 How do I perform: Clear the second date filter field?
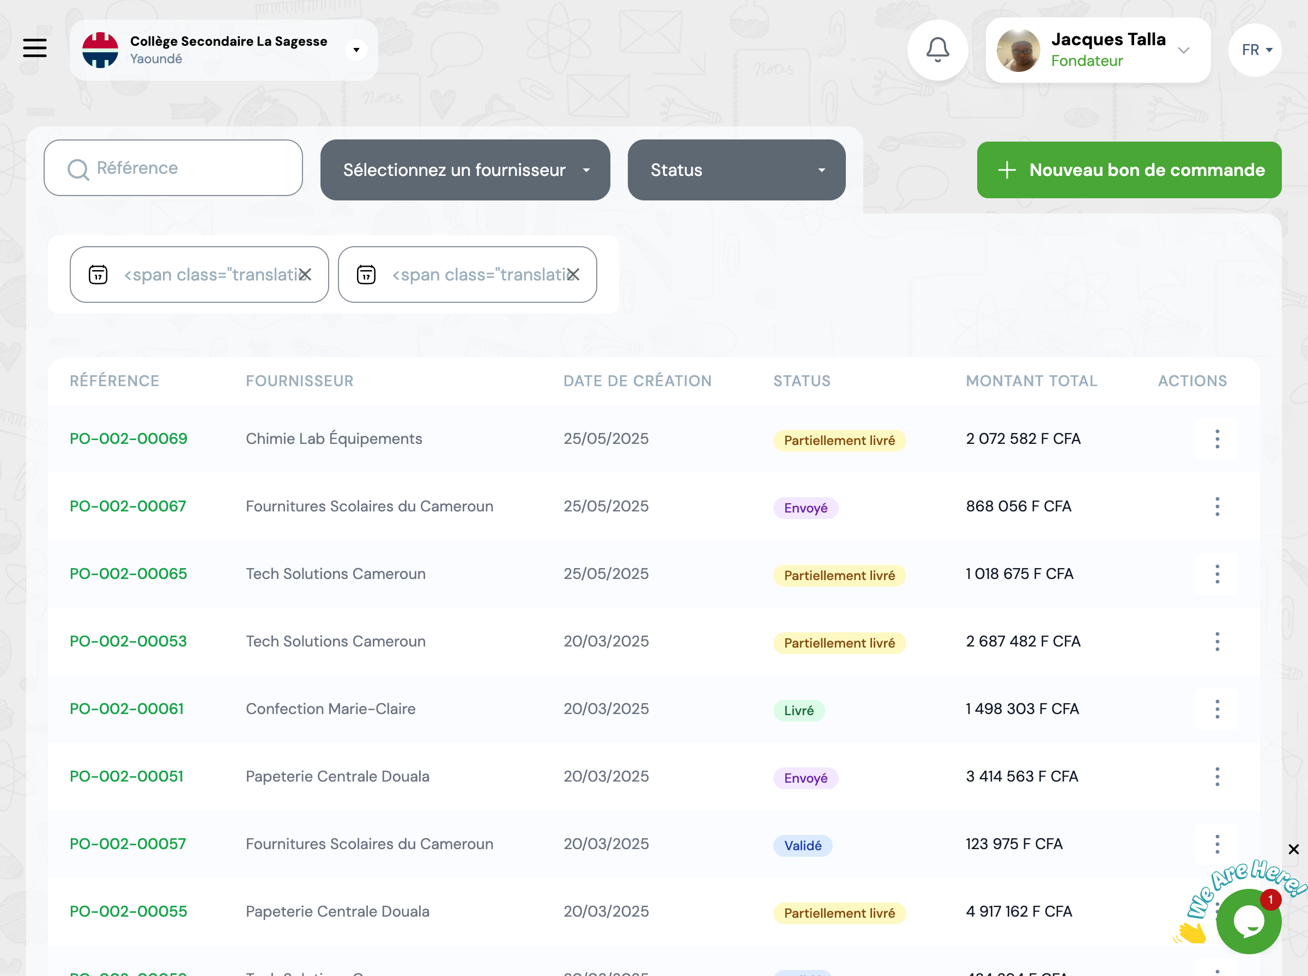[573, 274]
